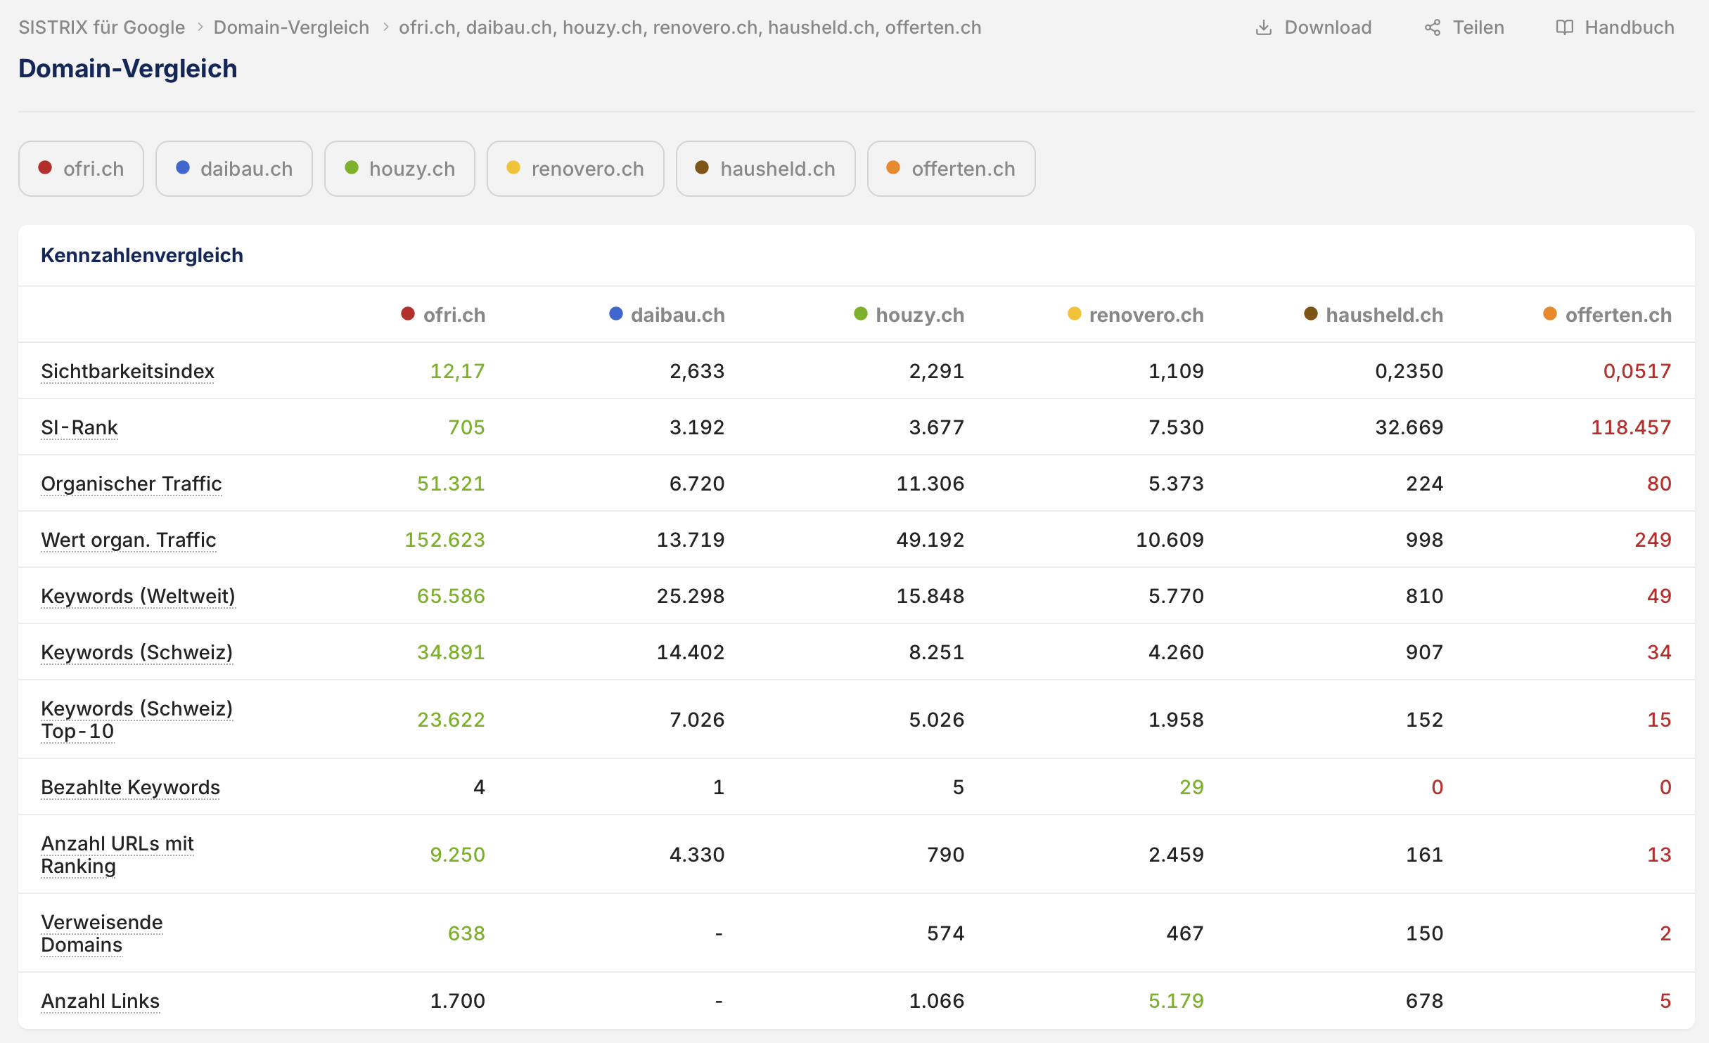Click Anzahl URLs mit Ranking label

(x=117, y=855)
